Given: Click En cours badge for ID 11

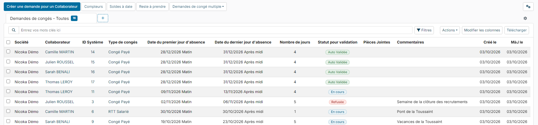Looking at the screenshot, I should [338, 92].
